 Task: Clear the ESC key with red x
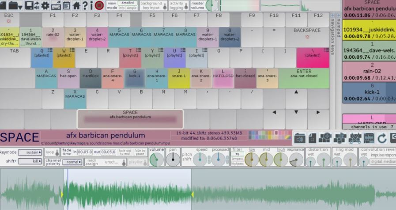pos(8,21)
